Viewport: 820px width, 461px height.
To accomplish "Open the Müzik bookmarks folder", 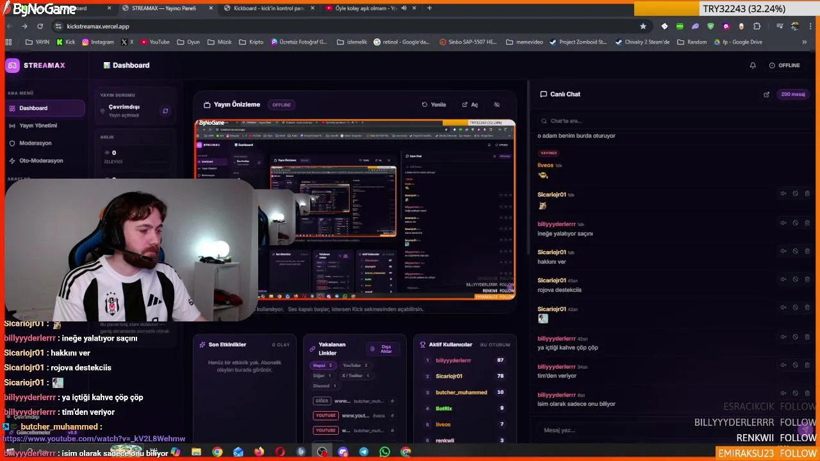I will 219,42.
